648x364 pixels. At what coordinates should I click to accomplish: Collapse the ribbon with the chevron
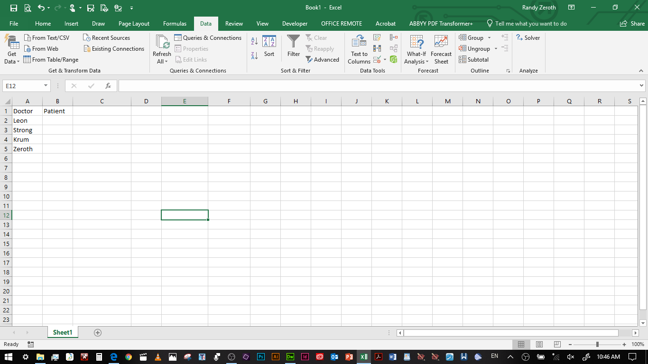[x=641, y=71]
